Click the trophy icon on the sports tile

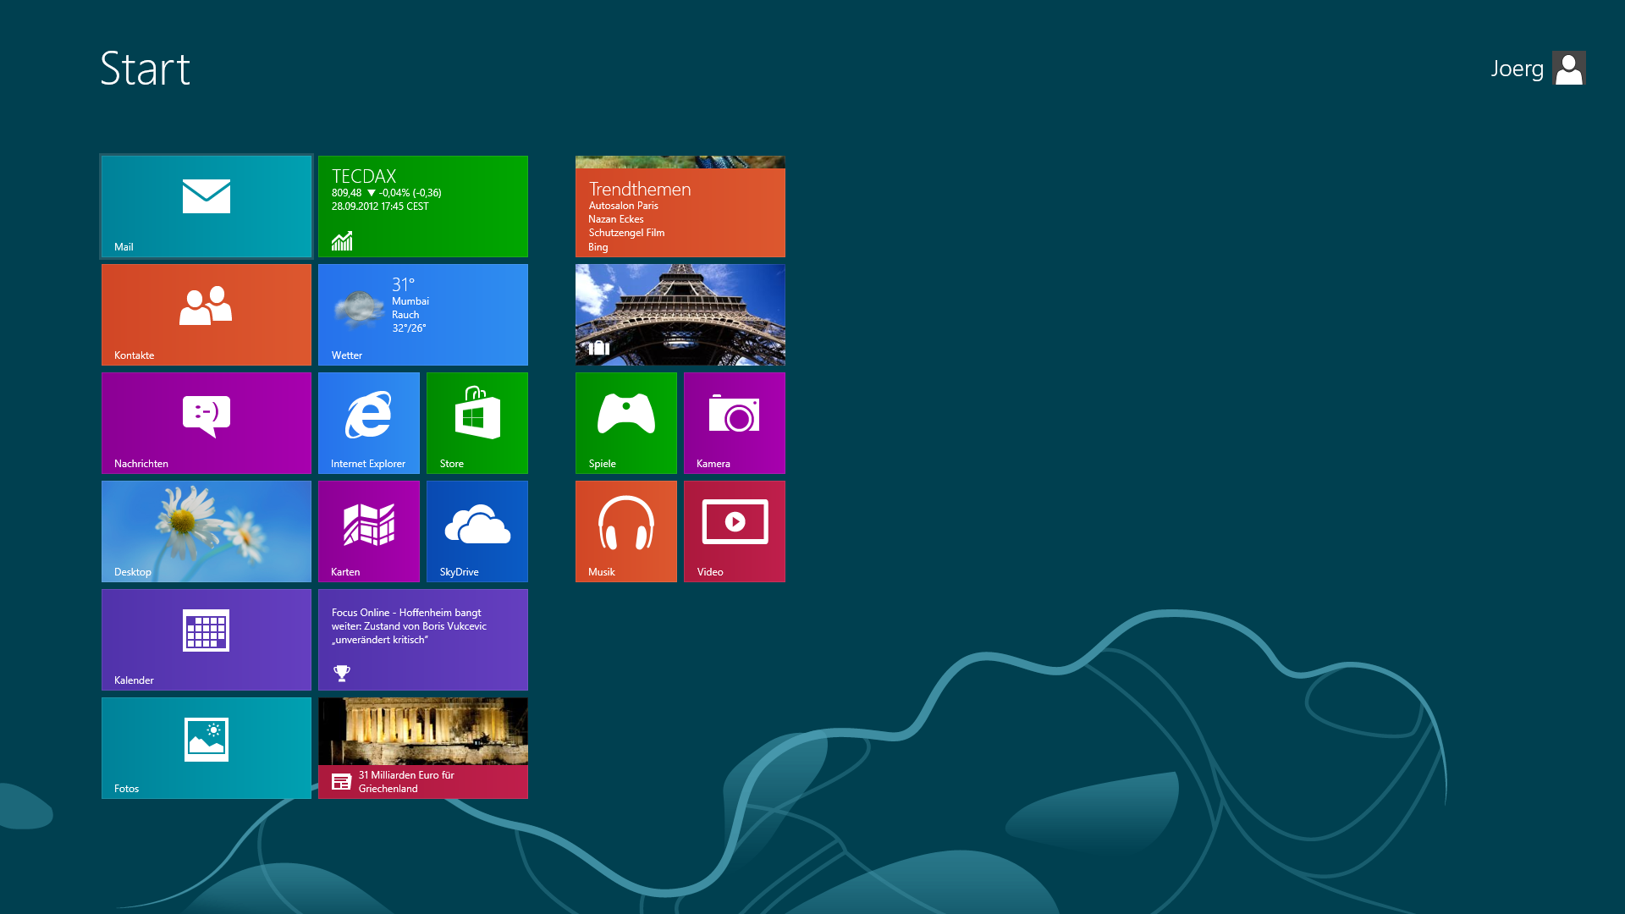click(x=342, y=673)
